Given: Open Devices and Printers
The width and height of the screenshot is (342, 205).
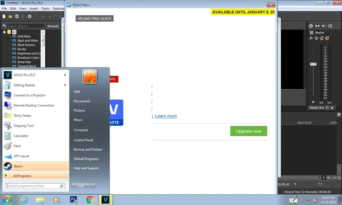Looking at the screenshot, I should 88,149.
